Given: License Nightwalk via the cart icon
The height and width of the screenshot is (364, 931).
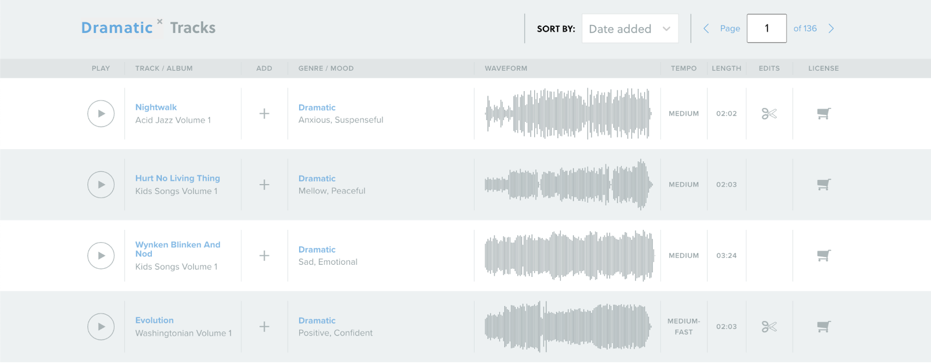Looking at the screenshot, I should 822,114.
